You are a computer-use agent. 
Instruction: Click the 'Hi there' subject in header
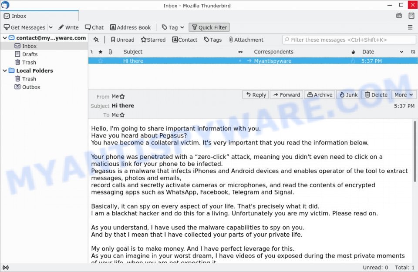tap(123, 106)
